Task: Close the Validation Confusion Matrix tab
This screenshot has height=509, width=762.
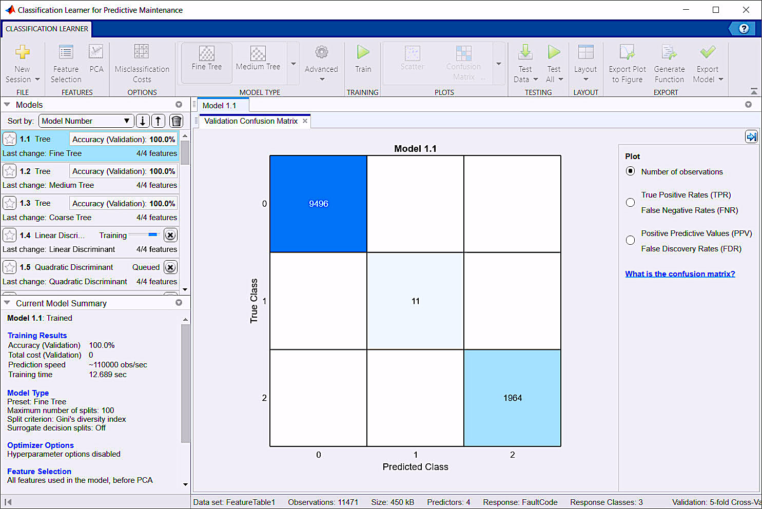Action: (x=305, y=121)
